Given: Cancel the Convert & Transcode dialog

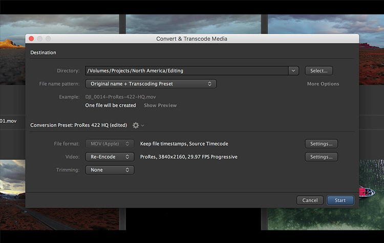Looking at the screenshot, I should pyautogui.click(x=310, y=200).
